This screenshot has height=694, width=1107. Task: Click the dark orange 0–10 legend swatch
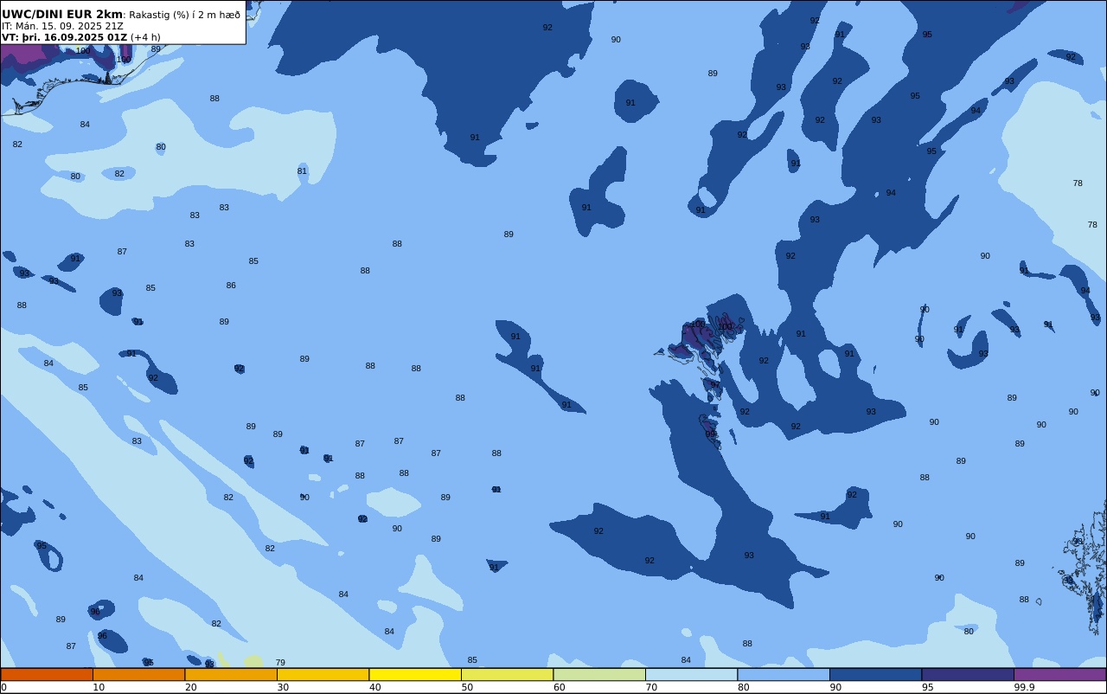(x=47, y=674)
